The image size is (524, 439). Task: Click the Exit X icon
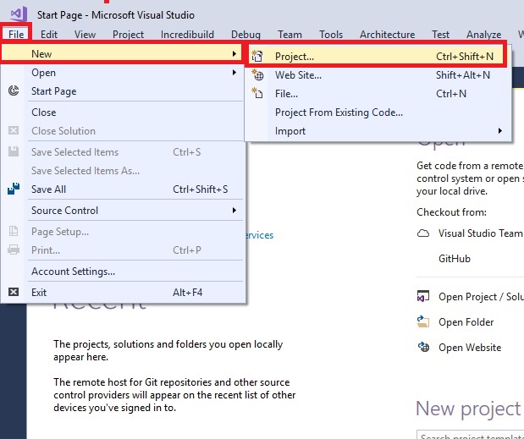(14, 292)
